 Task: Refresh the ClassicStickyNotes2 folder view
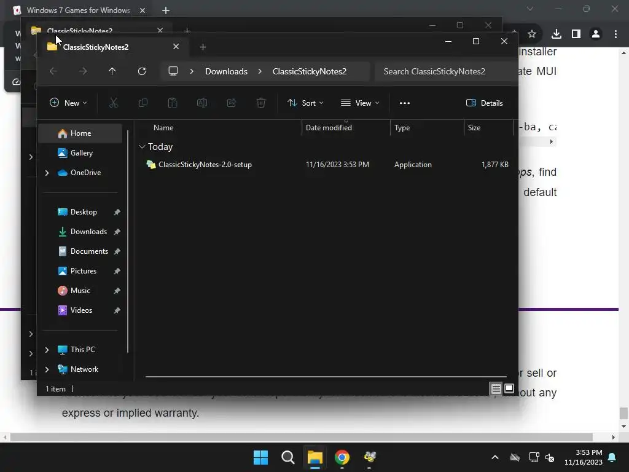[x=142, y=71]
